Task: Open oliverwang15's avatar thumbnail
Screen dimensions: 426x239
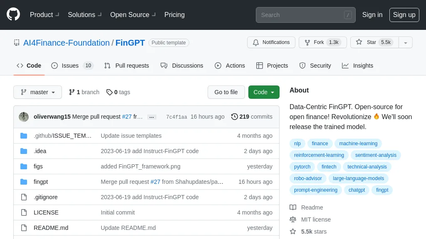Action: [x=24, y=117]
